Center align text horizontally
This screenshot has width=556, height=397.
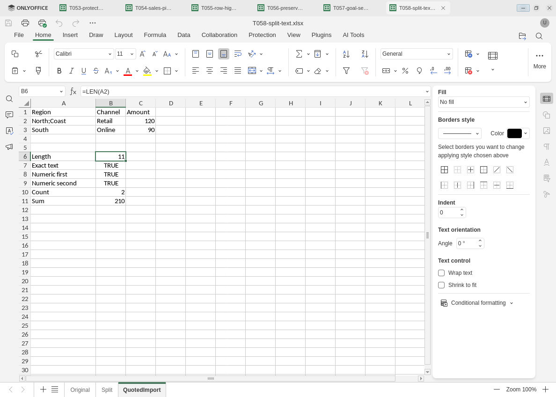tap(210, 71)
